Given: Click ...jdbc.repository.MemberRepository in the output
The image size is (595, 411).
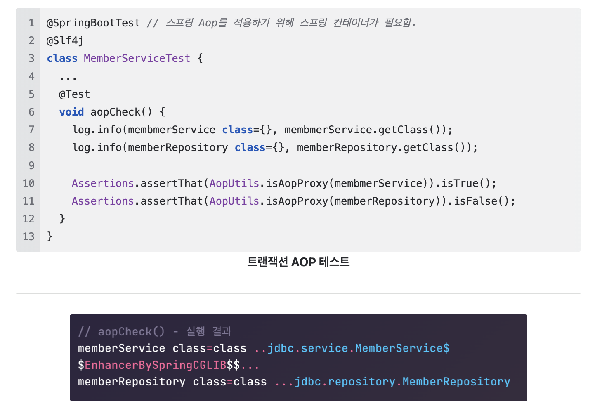Looking at the screenshot, I should pyautogui.click(x=392, y=382).
